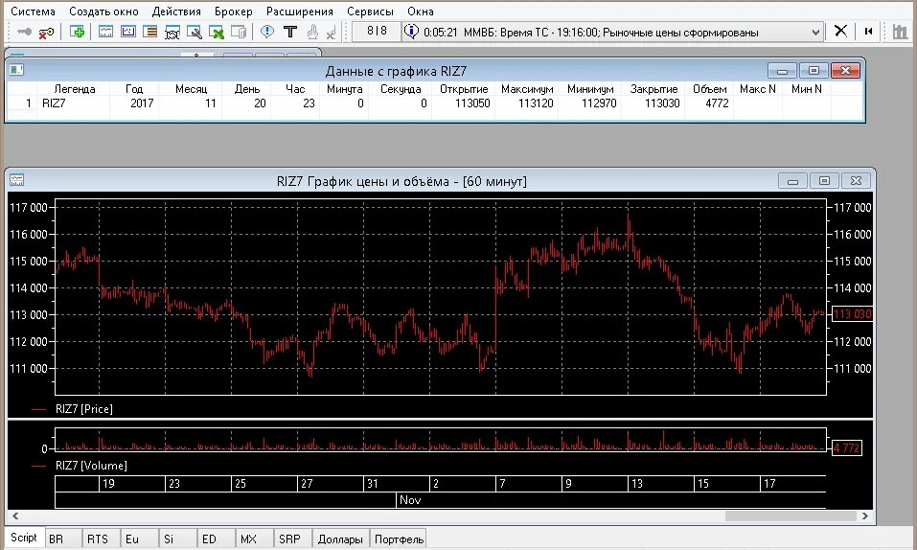Open the Сервисы menu
The image size is (917, 550).
point(370,11)
